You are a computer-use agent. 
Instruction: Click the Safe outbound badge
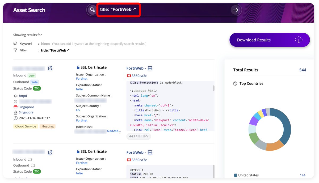(34, 82)
